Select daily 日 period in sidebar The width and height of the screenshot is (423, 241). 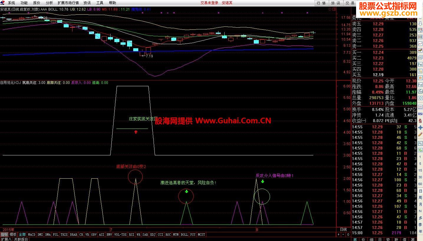pos(420,191)
